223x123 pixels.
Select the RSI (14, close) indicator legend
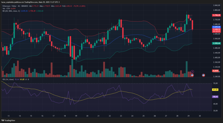(8, 79)
